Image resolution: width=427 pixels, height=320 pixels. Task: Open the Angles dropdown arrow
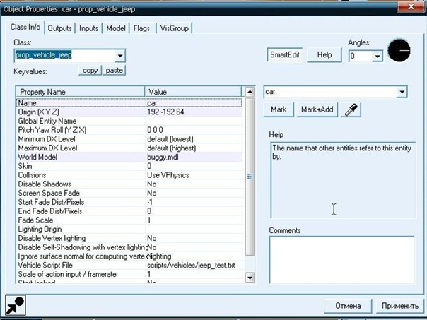pos(378,57)
